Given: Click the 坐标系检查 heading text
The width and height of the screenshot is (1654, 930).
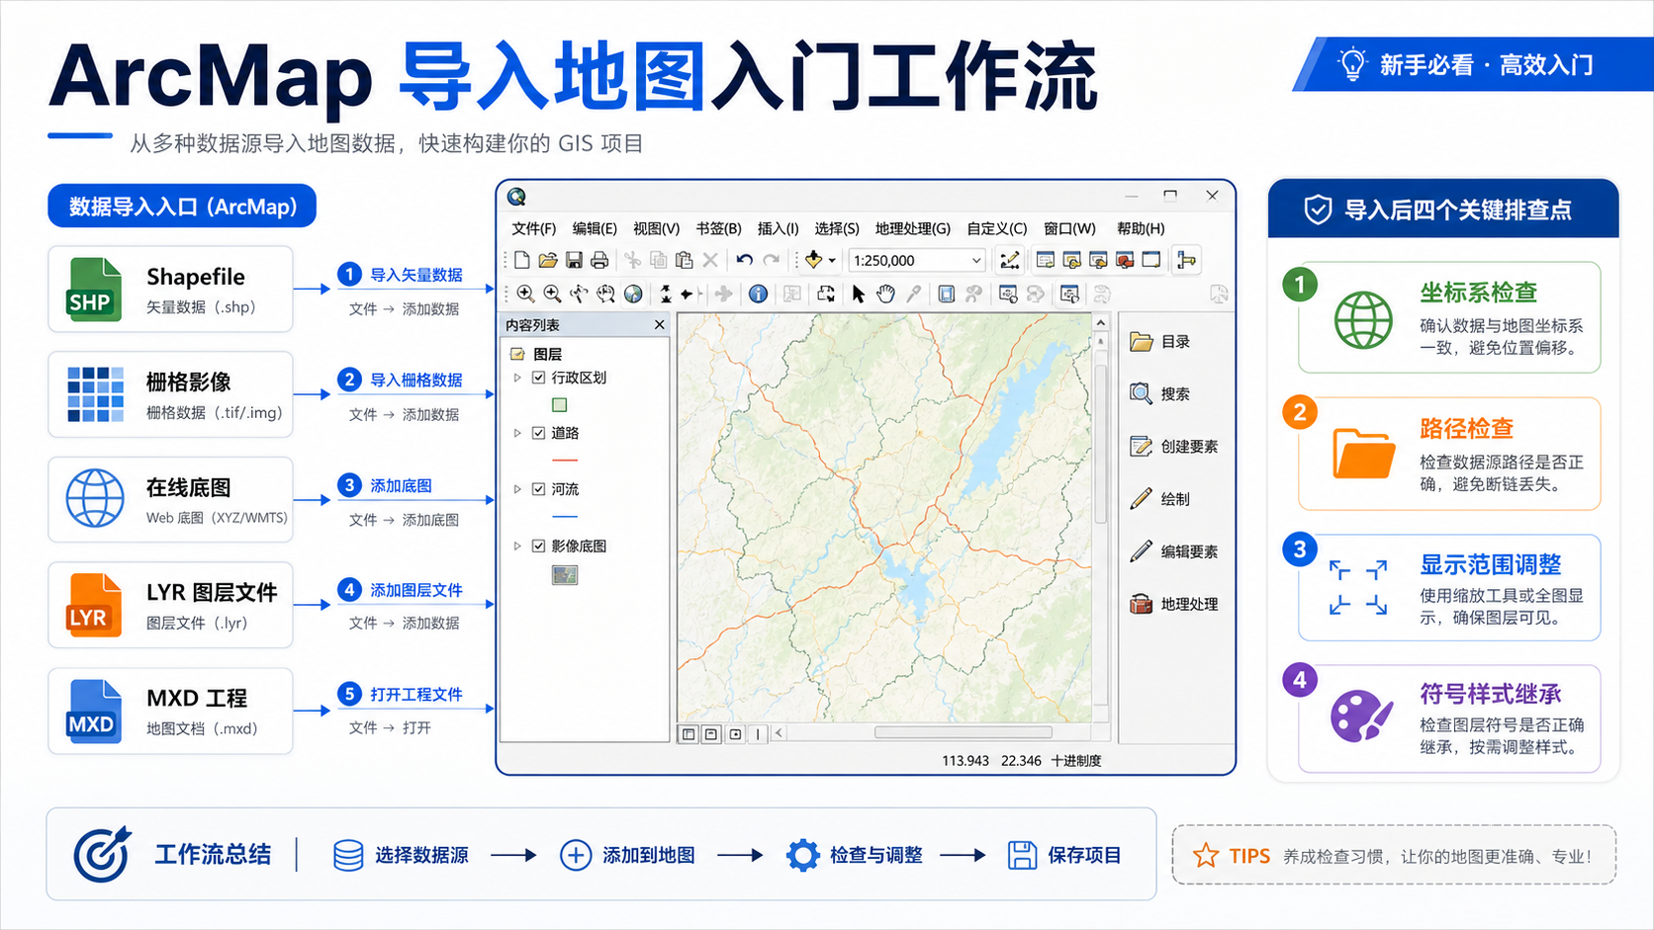Looking at the screenshot, I should [1478, 293].
